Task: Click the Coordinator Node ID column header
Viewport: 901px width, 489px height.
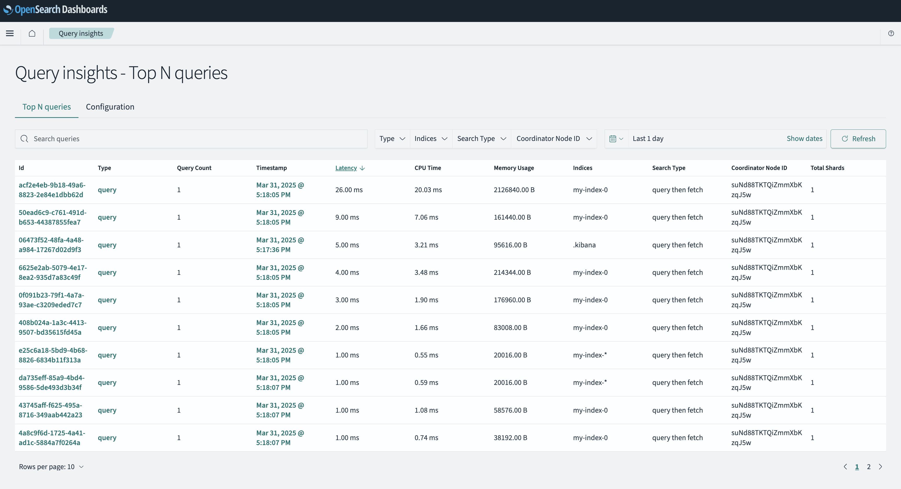Action: 759,168
